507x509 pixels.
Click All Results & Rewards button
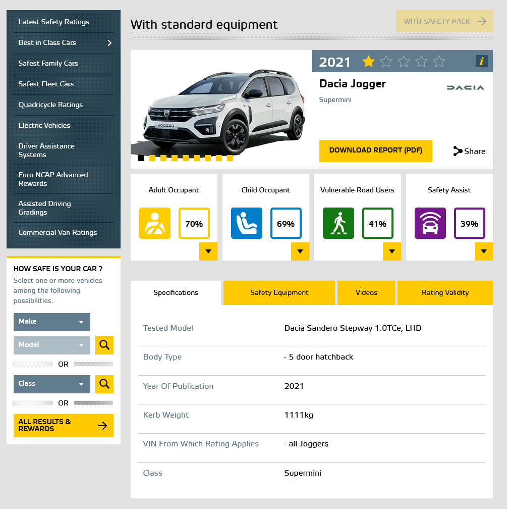[x=64, y=426]
